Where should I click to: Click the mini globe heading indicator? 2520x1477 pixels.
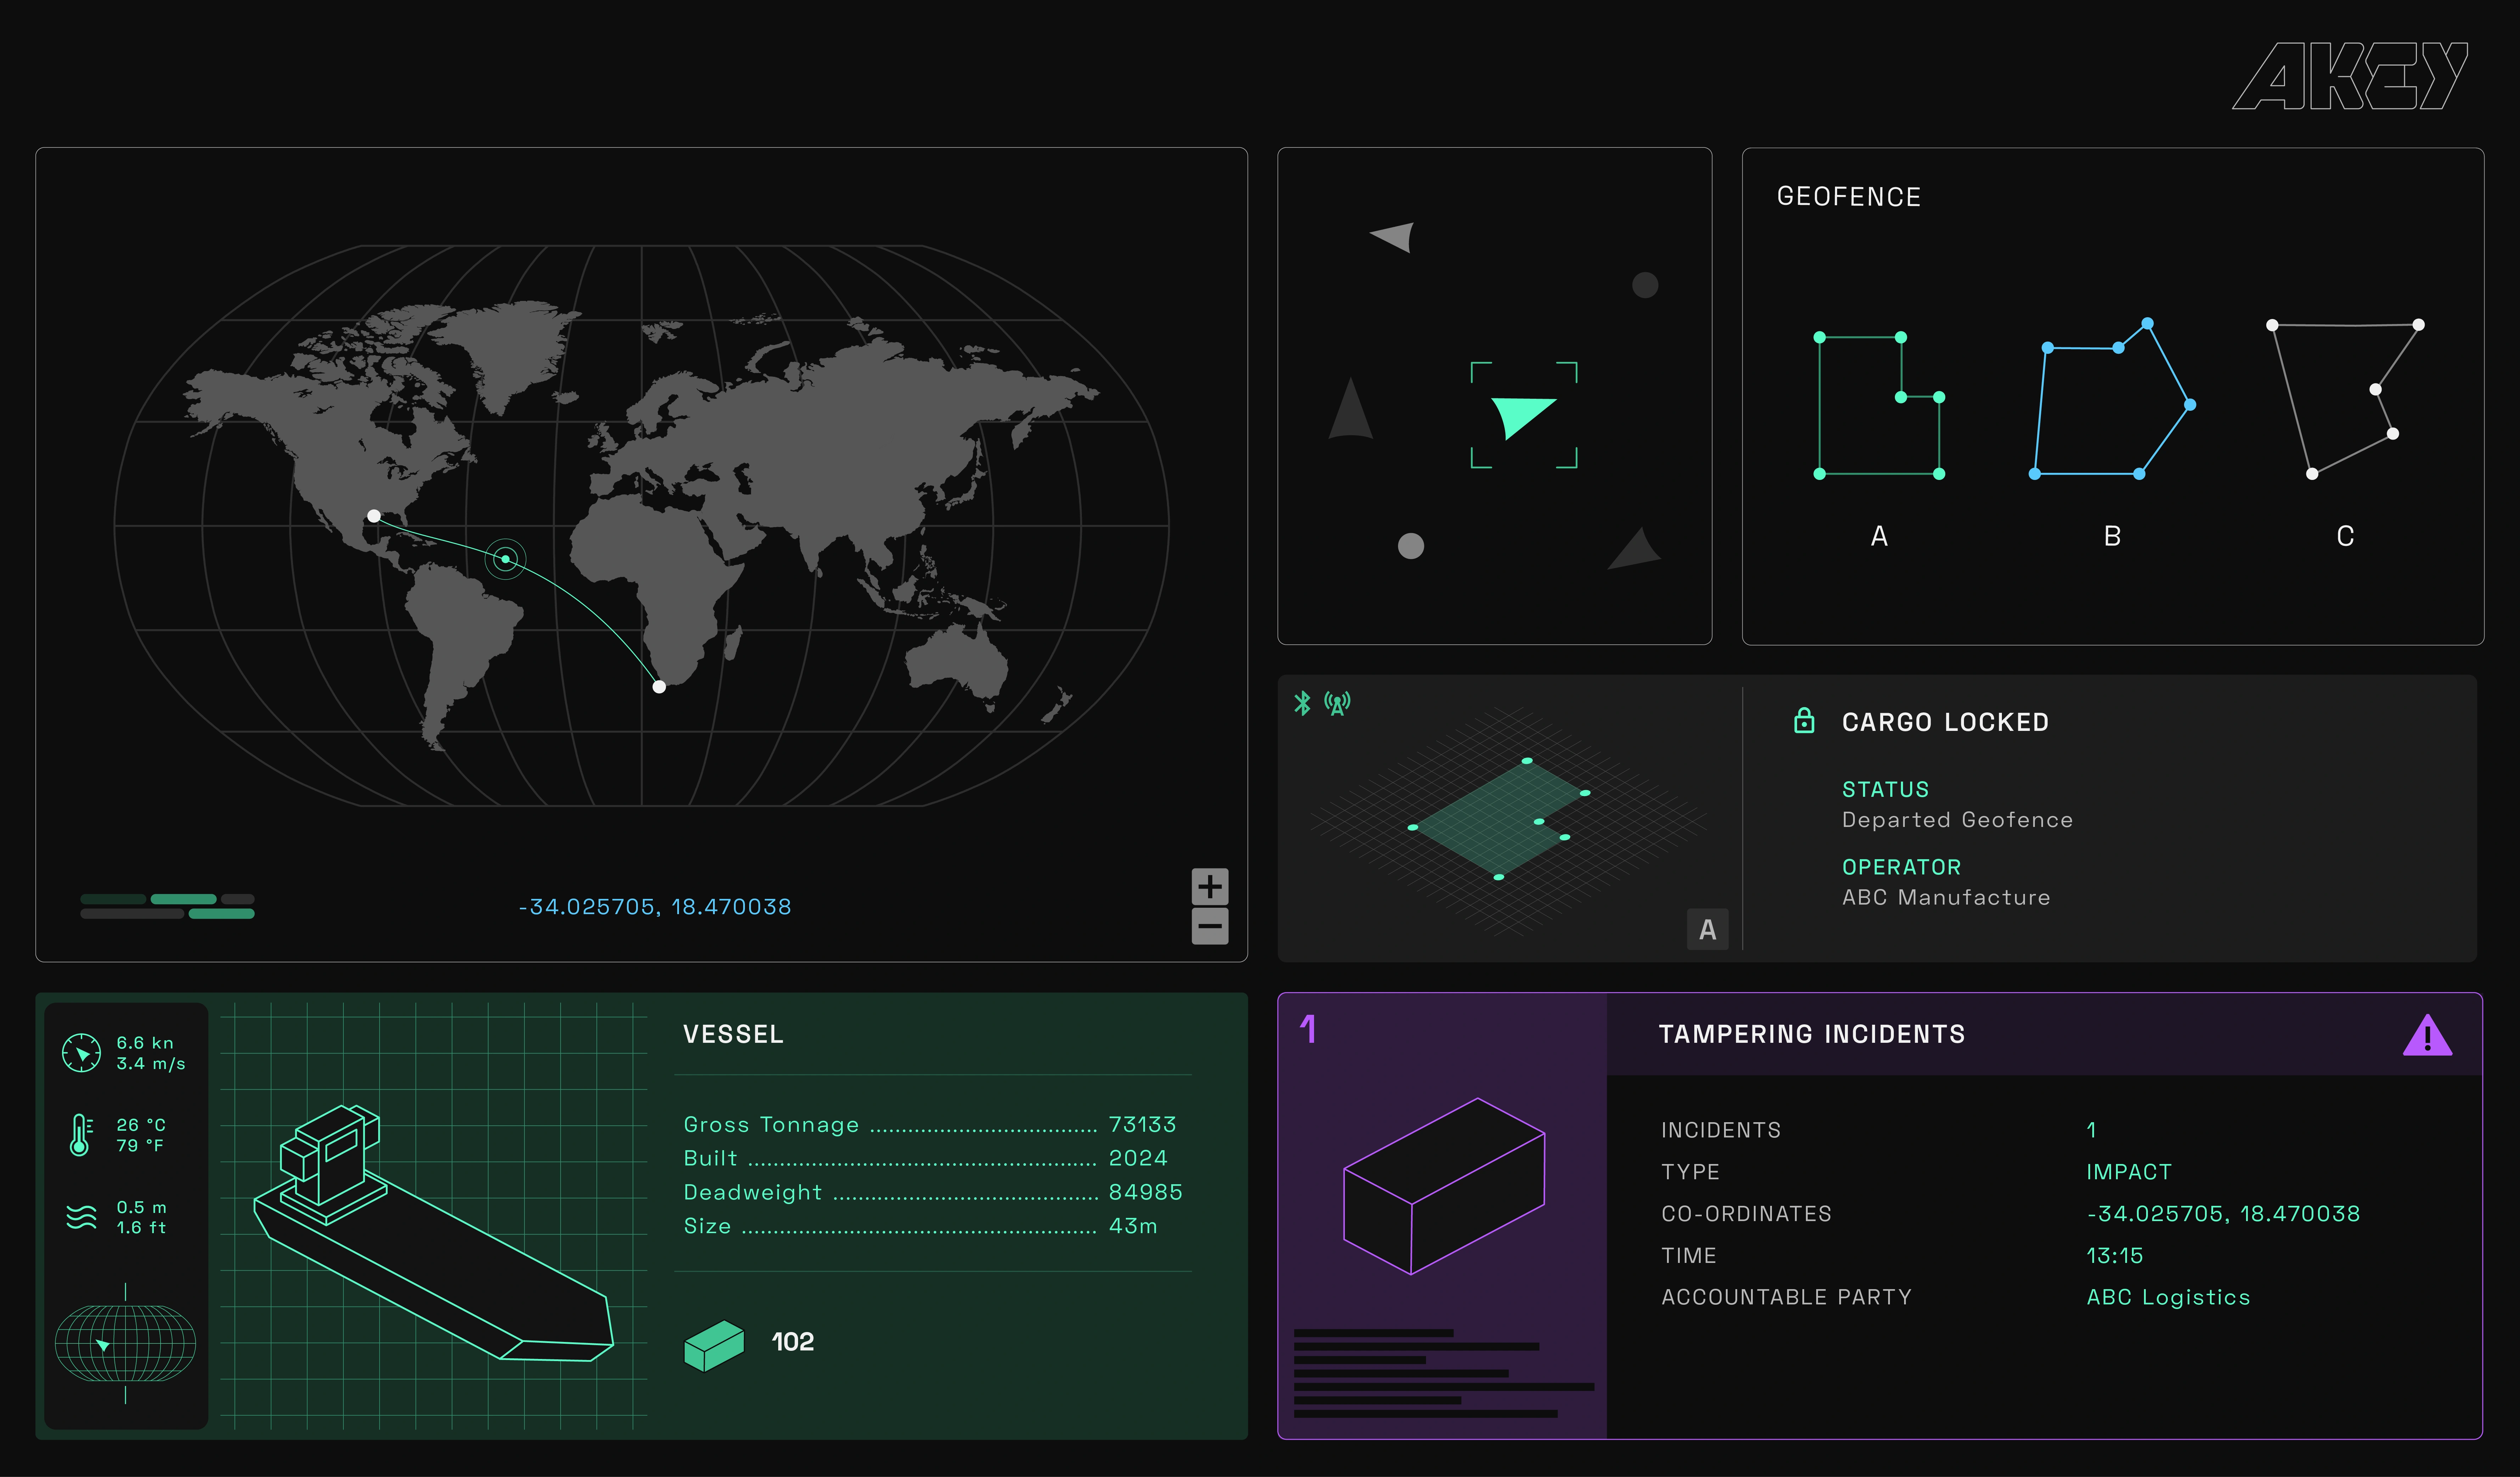pyautogui.click(x=125, y=1343)
